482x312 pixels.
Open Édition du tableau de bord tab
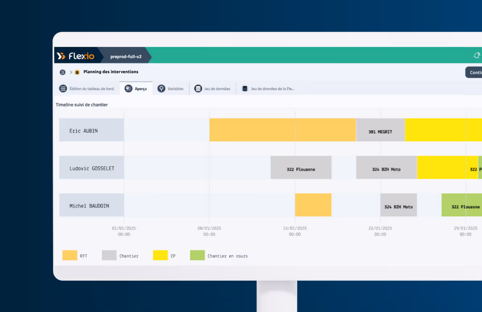(86, 88)
